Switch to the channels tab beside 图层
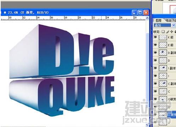 pyautogui.click(x=169, y=20)
